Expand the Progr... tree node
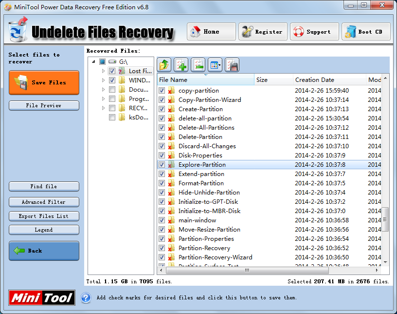This screenshot has height=314, width=397. click(x=103, y=99)
